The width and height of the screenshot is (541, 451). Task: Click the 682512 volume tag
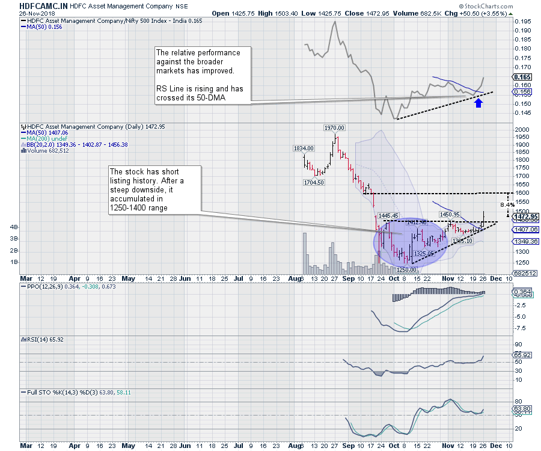coord(525,273)
